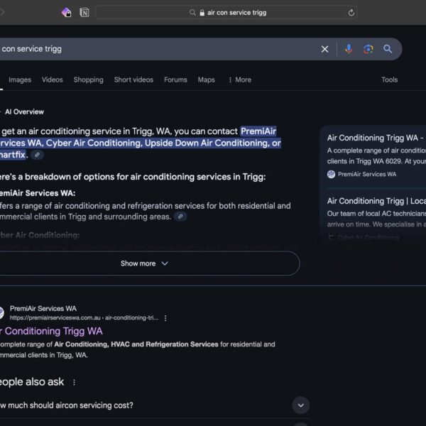Click the Notion extension icon
The image size is (426, 426).
click(x=84, y=13)
